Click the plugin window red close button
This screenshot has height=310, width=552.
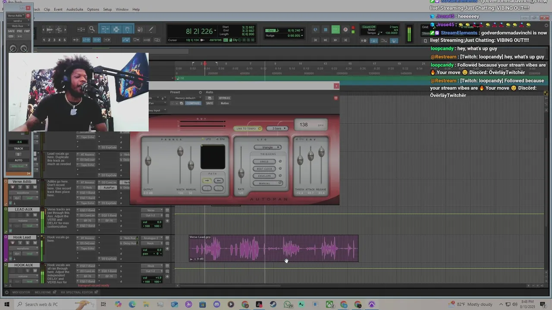pos(336,86)
